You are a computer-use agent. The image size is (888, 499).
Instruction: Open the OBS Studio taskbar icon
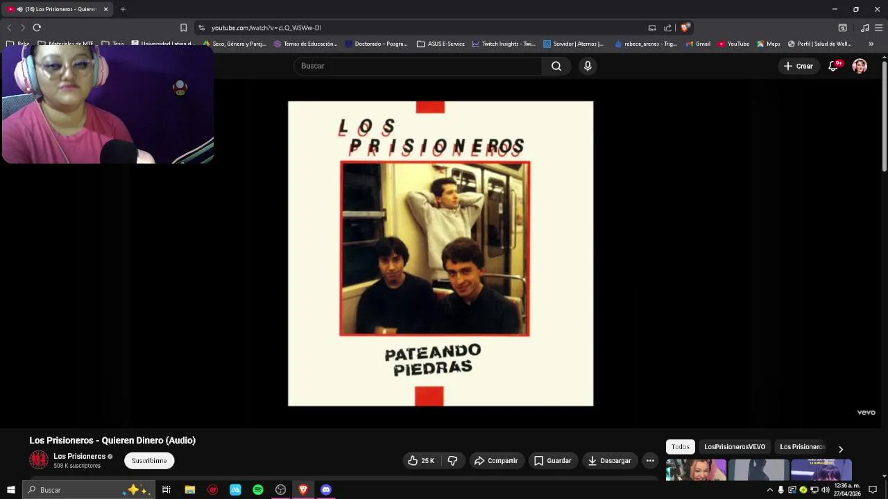[280, 490]
